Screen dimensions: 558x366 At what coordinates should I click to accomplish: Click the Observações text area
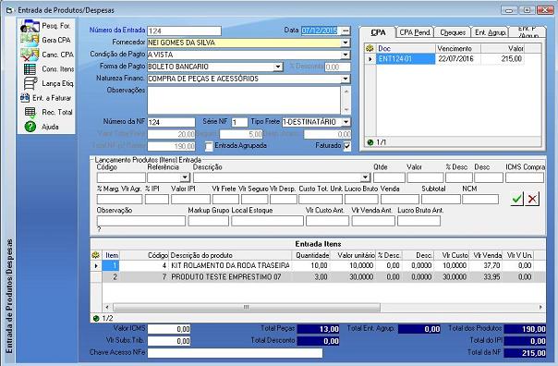coord(244,100)
